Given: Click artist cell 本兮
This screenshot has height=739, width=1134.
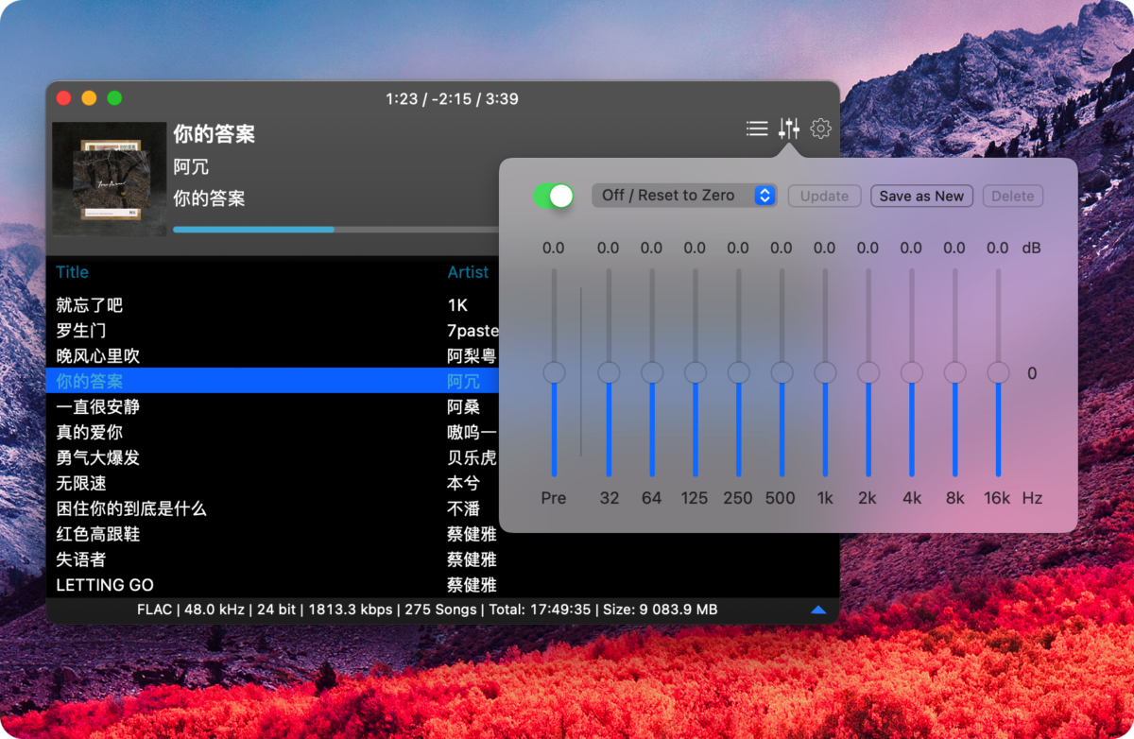Looking at the screenshot, I should (463, 483).
